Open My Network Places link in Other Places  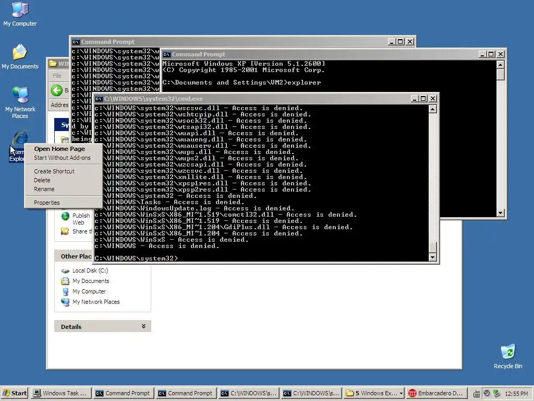(96, 302)
